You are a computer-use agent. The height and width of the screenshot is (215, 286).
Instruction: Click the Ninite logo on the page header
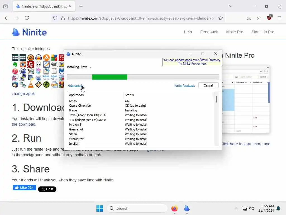29,32
